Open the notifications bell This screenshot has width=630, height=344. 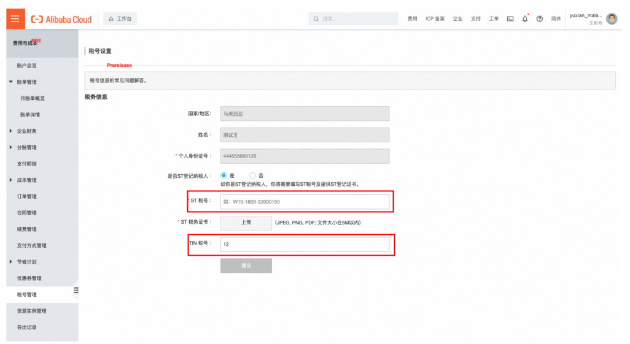tap(525, 19)
